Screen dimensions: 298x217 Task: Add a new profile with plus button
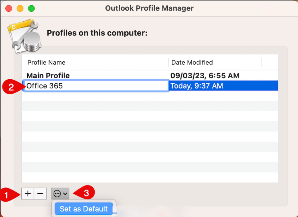[28, 194]
